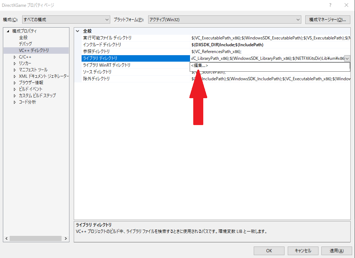Click the 構成マネージャー button
This screenshot has width=355, height=258.
click(x=327, y=20)
